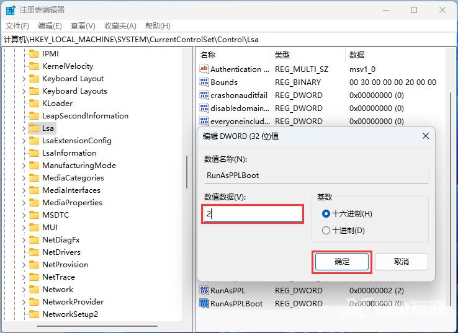Click the registry path address bar

tap(229, 40)
